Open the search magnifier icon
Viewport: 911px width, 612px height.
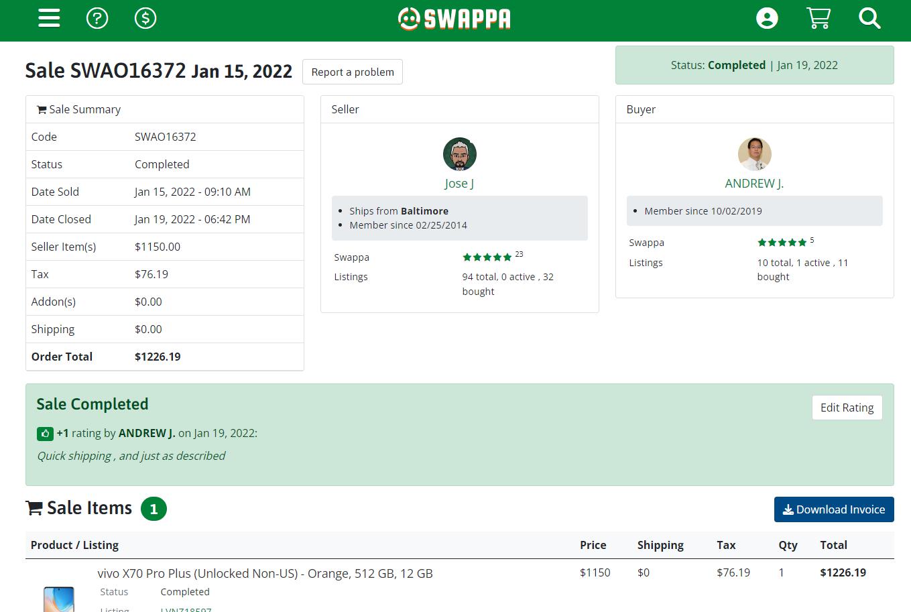tap(869, 18)
